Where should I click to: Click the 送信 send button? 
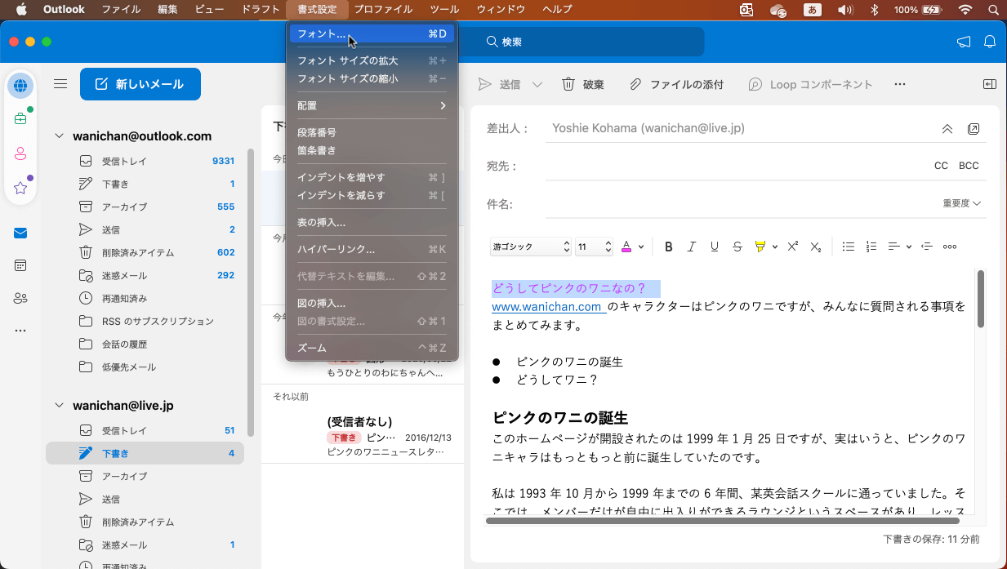coord(500,84)
